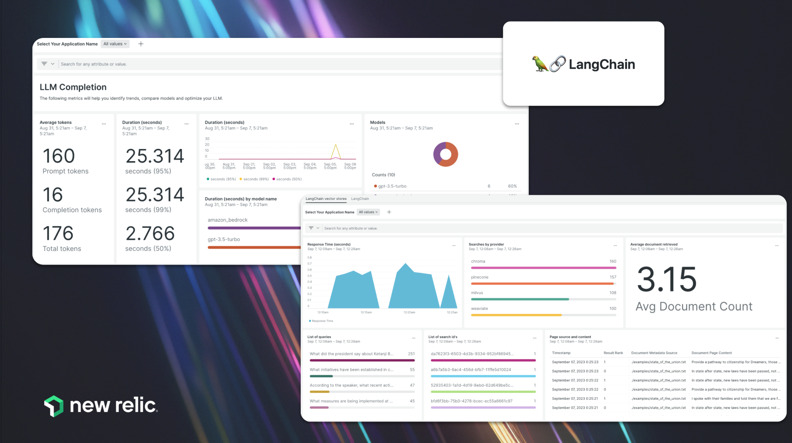
Task: Click the search id starting with da7623f3
Action: (471, 354)
